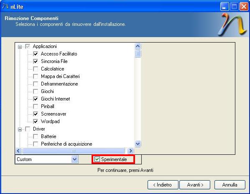Uncheck the Accesso Facilitato checkbox
This screenshot has height=194, width=250.
pyautogui.click(x=36, y=54)
